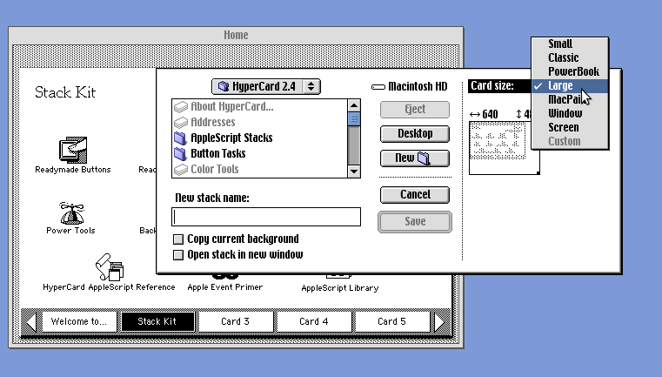Image resolution: width=662 pixels, height=377 pixels.
Task: Click the Eject button
Action: pos(415,110)
